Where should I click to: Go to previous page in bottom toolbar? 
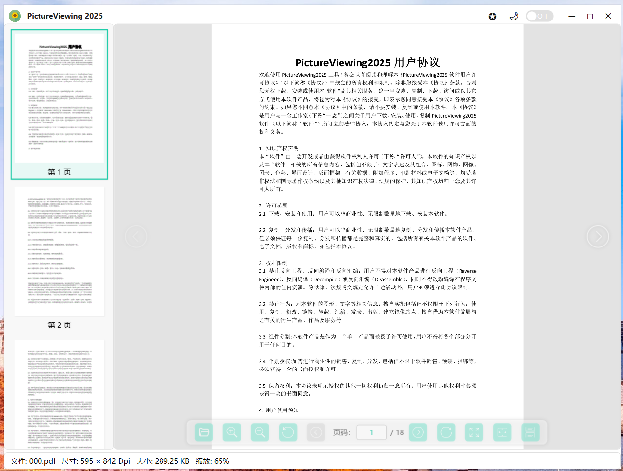(316, 432)
